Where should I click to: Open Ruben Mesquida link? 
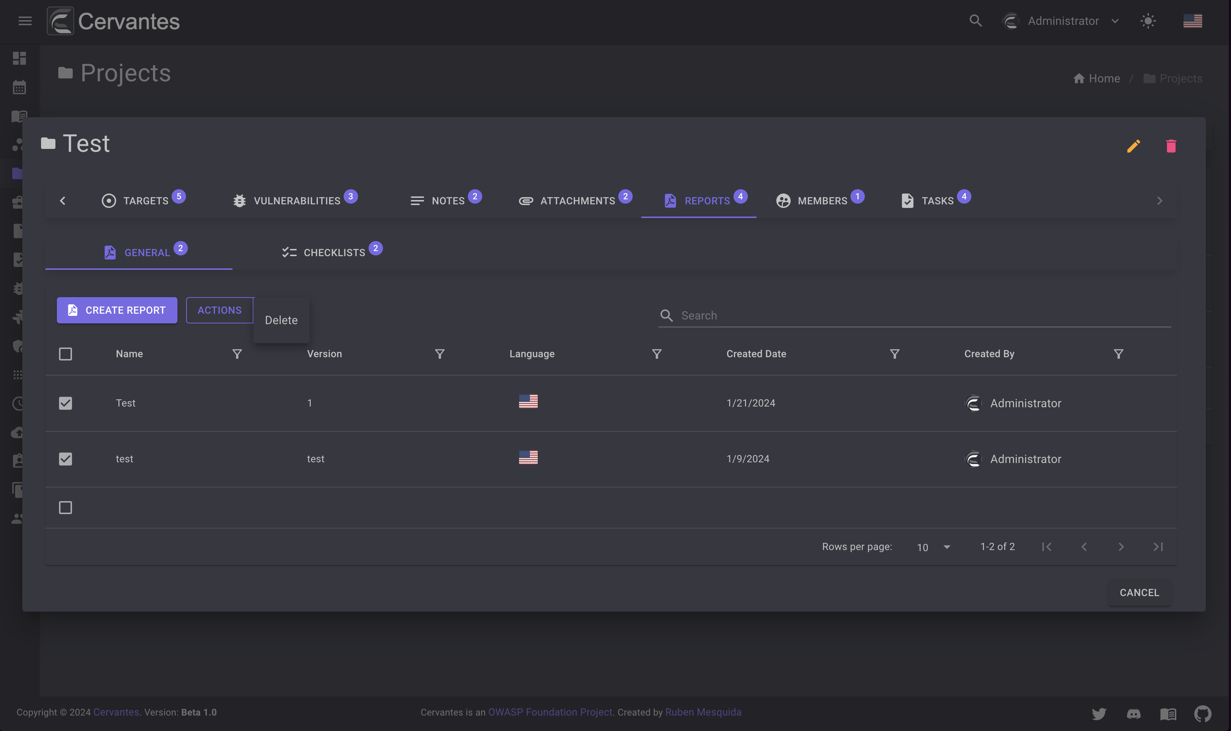coord(703,712)
